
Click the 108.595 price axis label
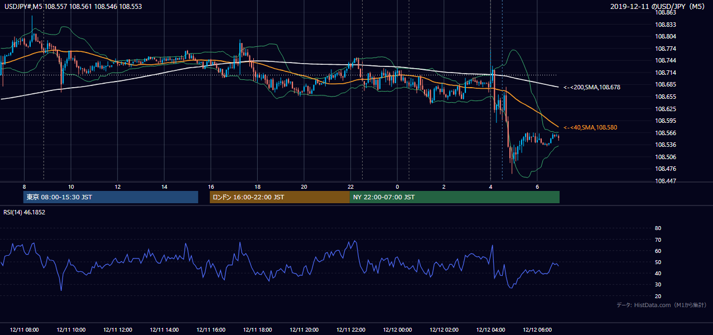pos(666,121)
